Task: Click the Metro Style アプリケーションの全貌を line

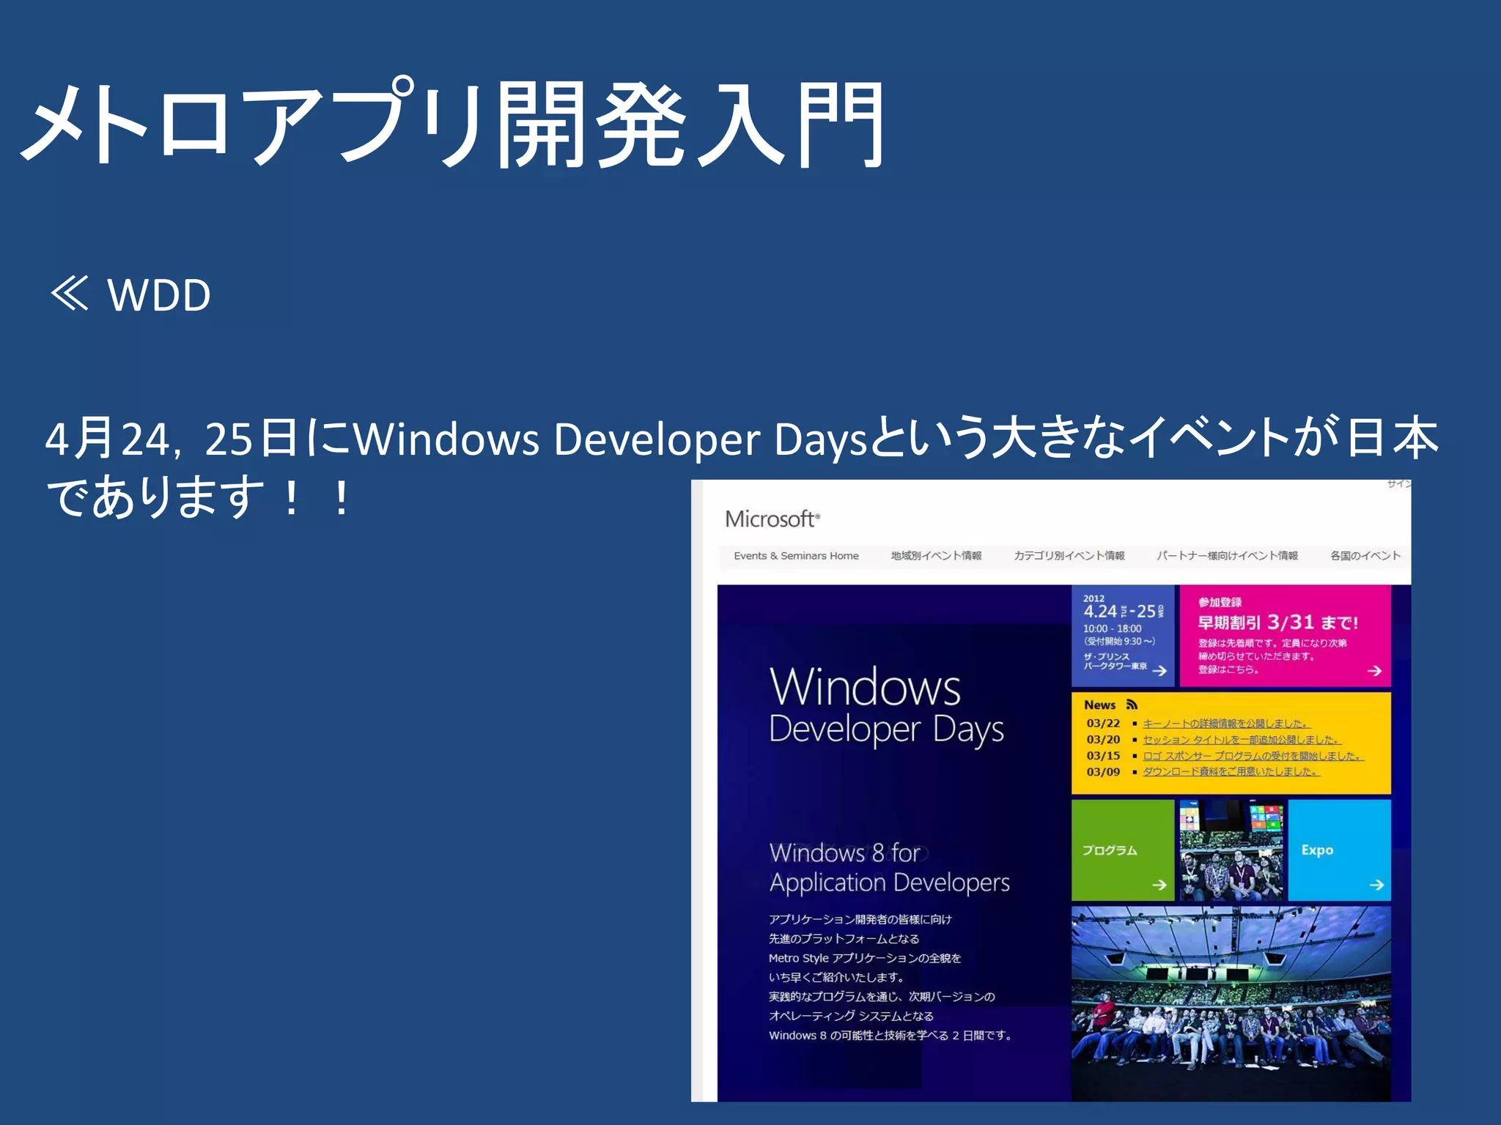Action: (864, 958)
